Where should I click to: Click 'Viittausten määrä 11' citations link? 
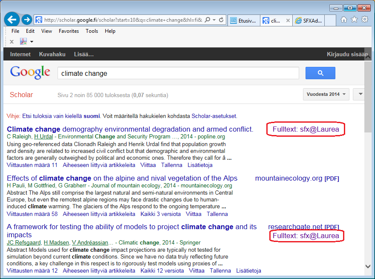click(x=32, y=165)
